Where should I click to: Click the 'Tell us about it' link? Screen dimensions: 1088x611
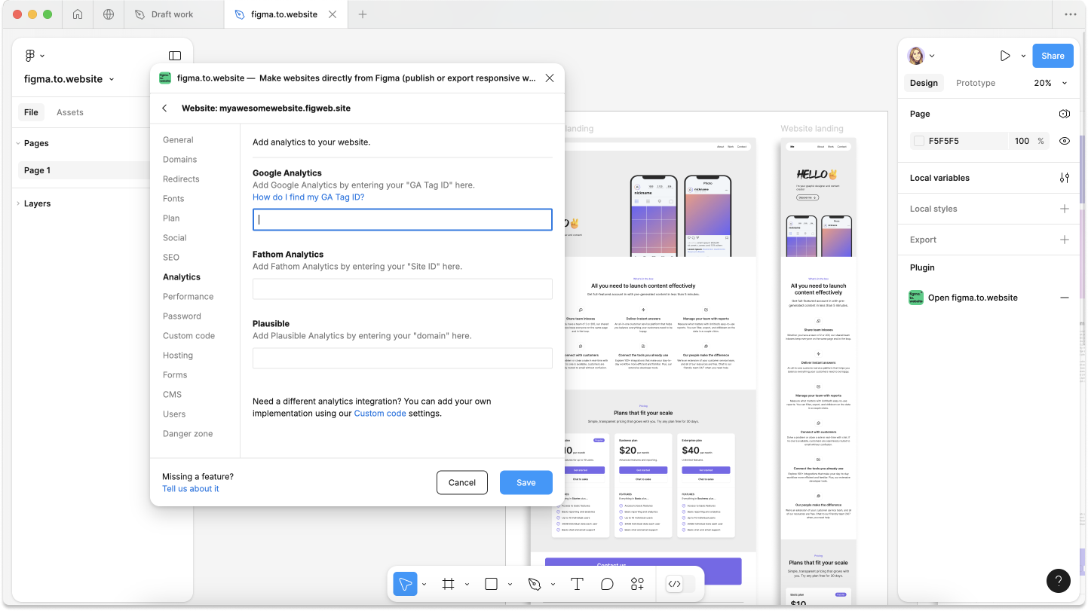191,489
